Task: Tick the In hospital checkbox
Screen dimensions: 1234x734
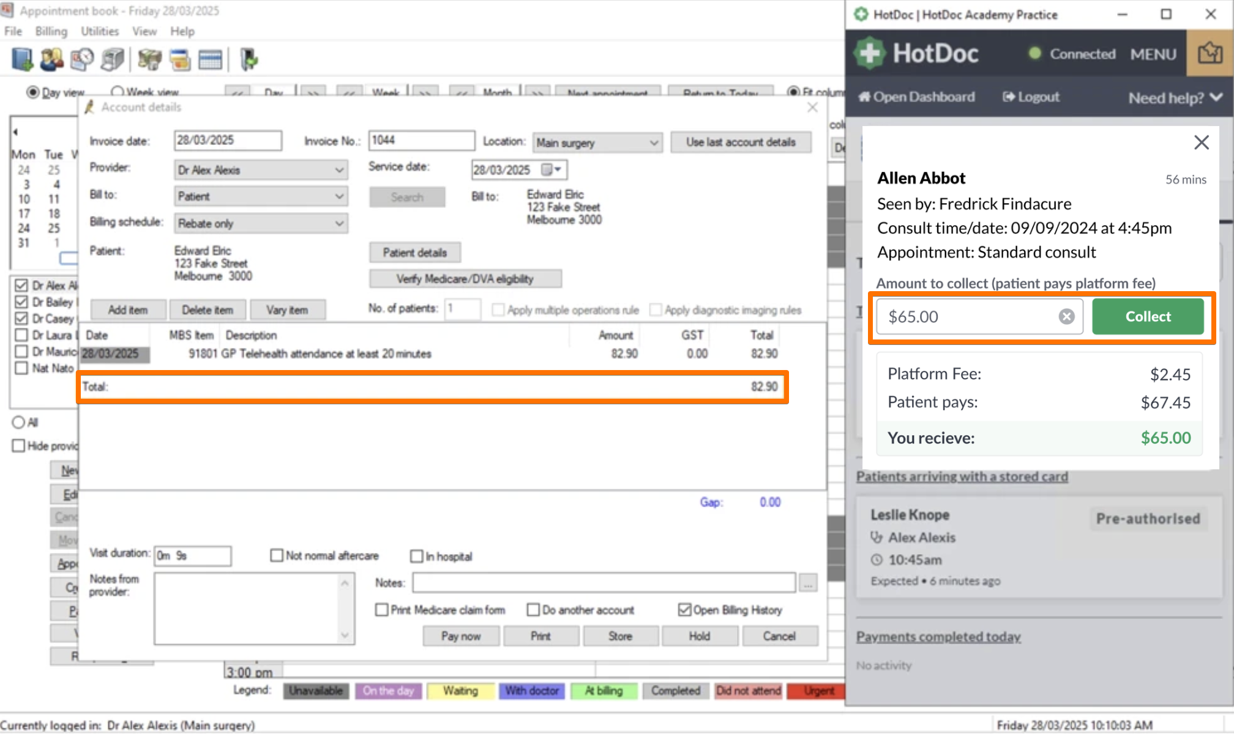Action: pyautogui.click(x=416, y=556)
